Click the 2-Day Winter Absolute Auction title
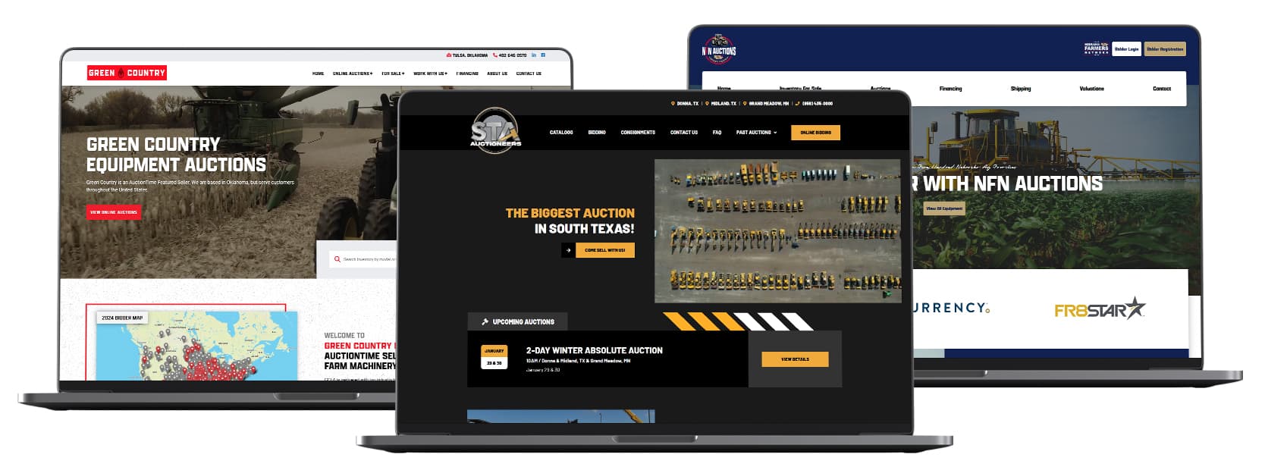Image resolution: width=1265 pixels, height=470 pixels. point(594,350)
